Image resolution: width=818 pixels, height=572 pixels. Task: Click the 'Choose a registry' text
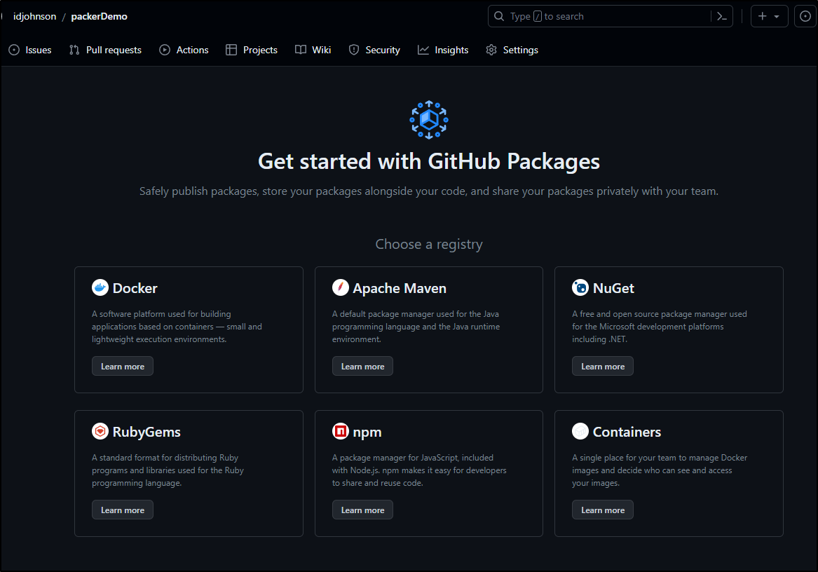tap(429, 244)
